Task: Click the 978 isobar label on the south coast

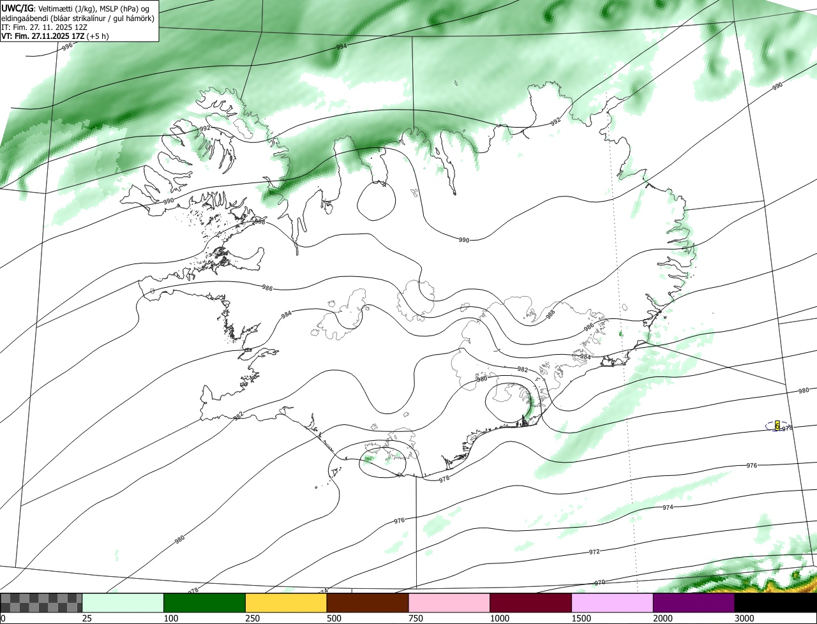Action: point(444,479)
